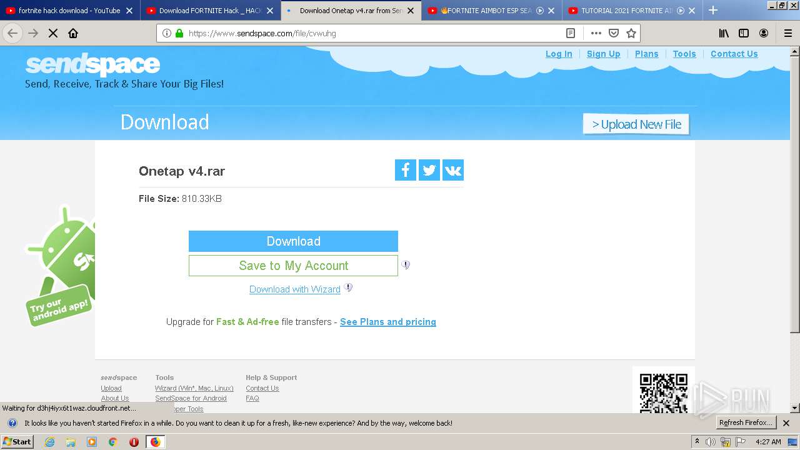This screenshot has width=800, height=450.
Task: Click the blue Download button
Action: (293, 241)
